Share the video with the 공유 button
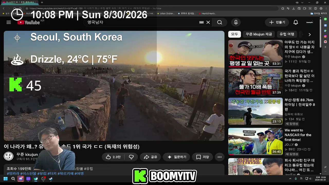 tap(150, 157)
